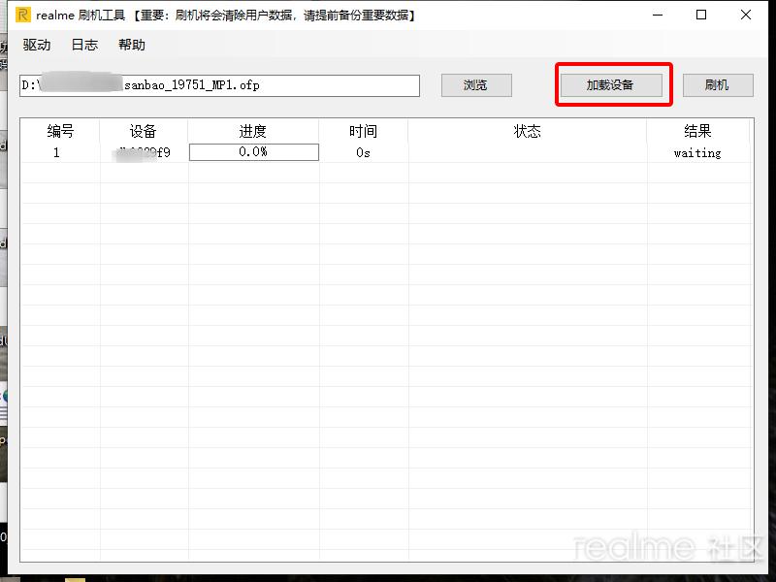The height and width of the screenshot is (582, 776).
Task: Click the 刷机 flash button
Action: (x=718, y=85)
